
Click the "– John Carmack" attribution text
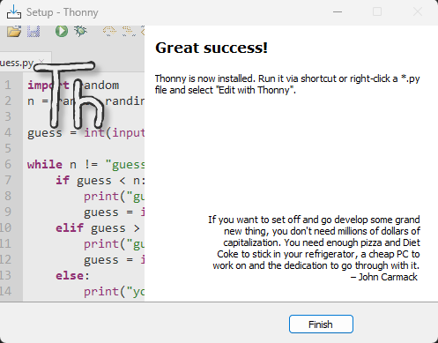click(384, 277)
